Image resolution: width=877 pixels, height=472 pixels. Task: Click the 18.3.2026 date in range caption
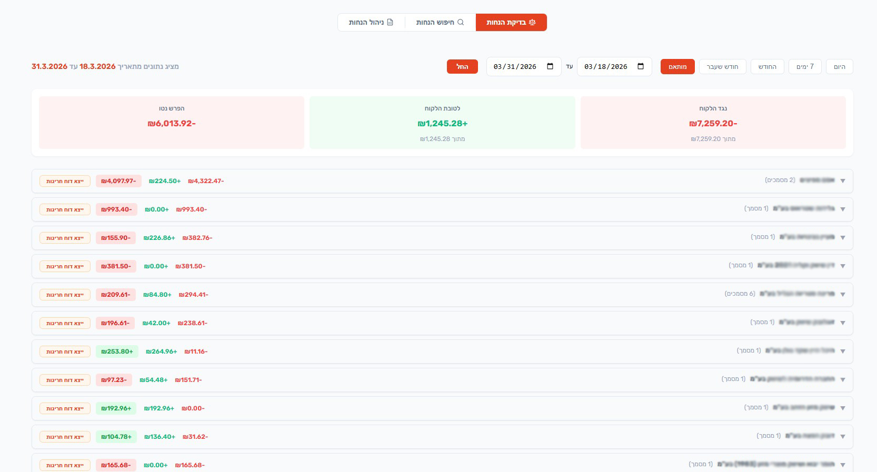97,66
